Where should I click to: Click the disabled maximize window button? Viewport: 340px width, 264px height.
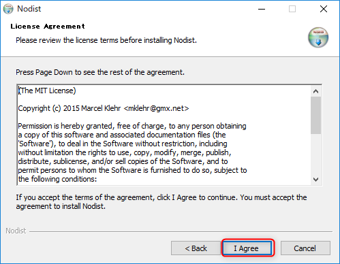(292, 9)
